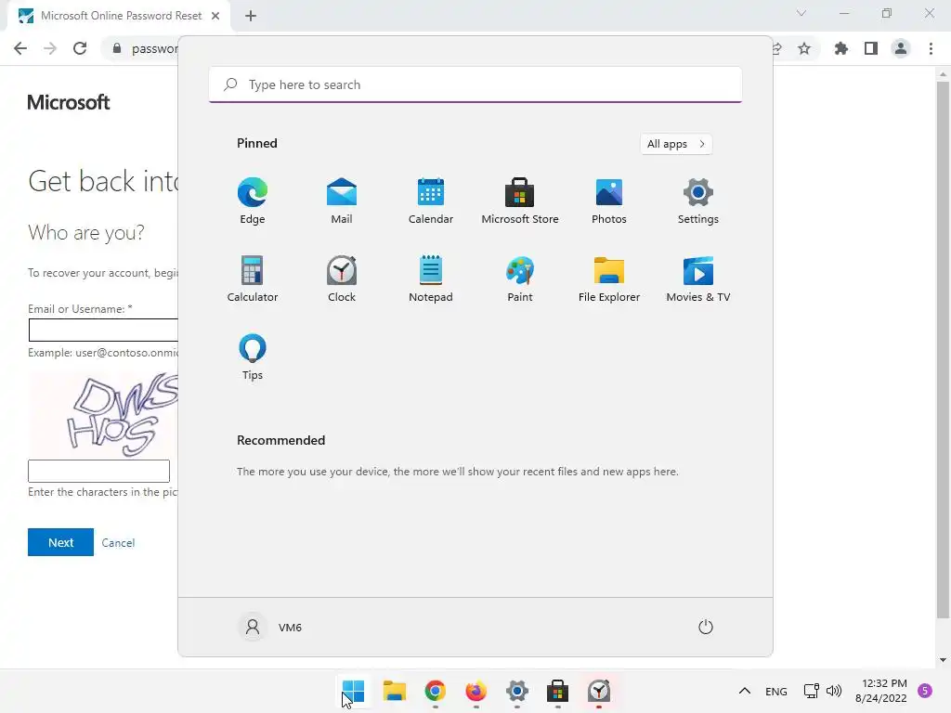Viewport: 951px width, 713px height.
Task: Go back in Chrome
Action: click(x=20, y=48)
